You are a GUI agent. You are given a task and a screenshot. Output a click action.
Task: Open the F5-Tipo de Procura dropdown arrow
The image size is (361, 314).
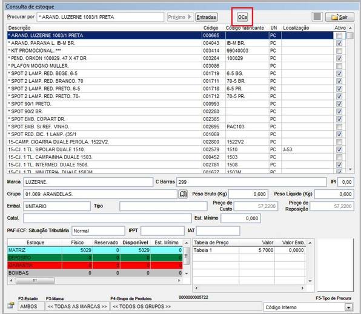coord(348,307)
